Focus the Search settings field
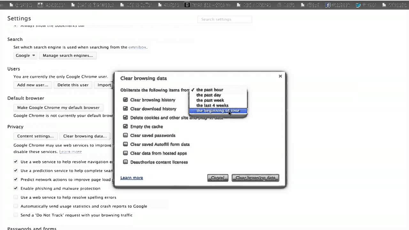 (x=225, y=19)
